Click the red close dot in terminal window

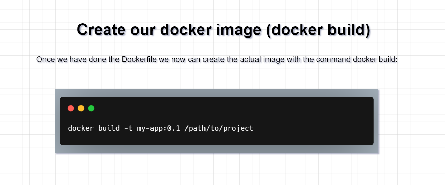pos(71,108)
